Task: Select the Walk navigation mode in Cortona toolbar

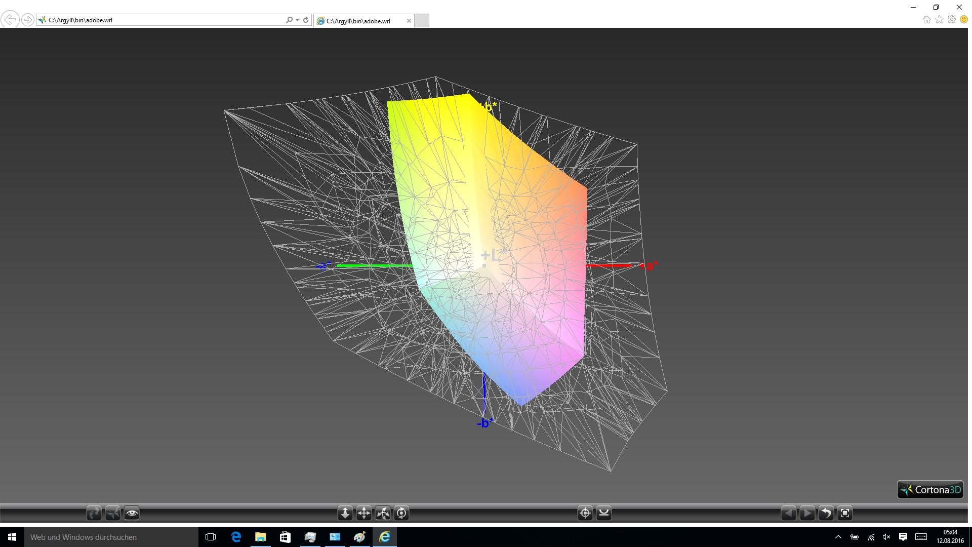Action: (94, 513)
